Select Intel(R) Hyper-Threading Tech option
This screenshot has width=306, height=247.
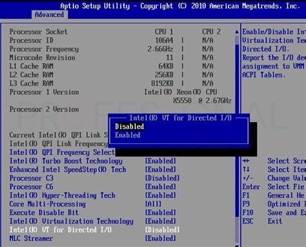point(63,195)
